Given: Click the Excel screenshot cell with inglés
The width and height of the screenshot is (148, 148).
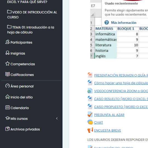Looking at the screenshot, I should coord(106,56).
